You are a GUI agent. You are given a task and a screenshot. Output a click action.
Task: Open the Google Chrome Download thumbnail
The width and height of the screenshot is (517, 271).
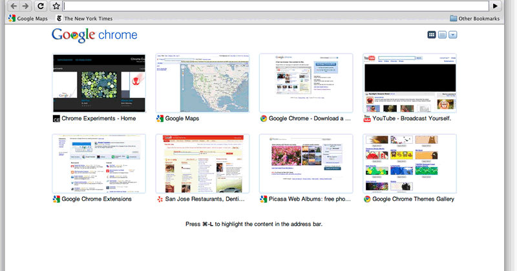pos(306,83)
